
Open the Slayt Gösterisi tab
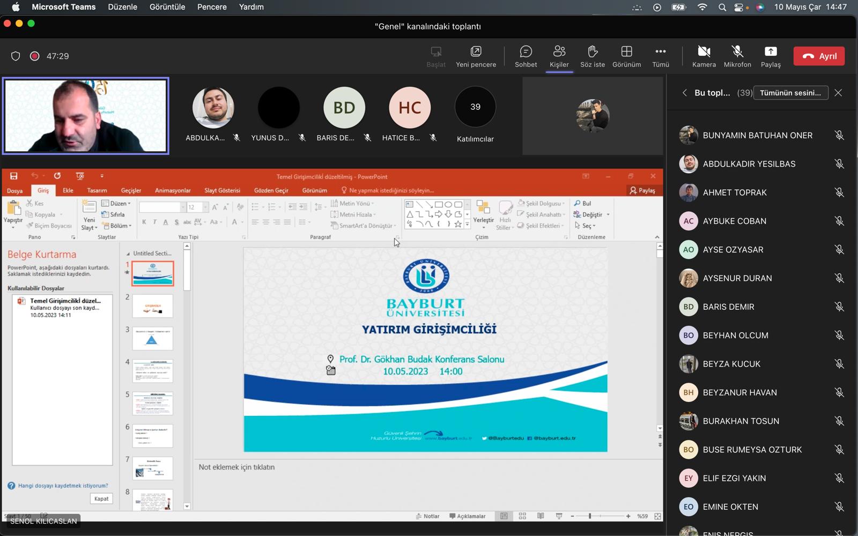[x=222, y=190]
